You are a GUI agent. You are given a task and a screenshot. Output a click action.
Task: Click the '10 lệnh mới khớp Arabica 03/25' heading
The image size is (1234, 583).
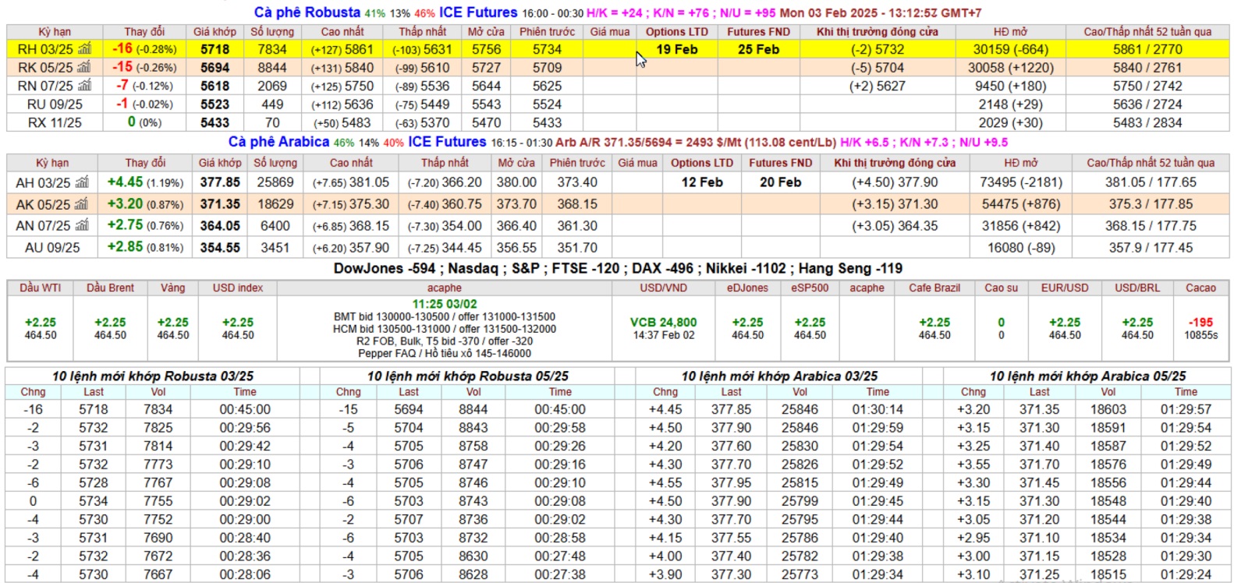click(x=779, y=376)
